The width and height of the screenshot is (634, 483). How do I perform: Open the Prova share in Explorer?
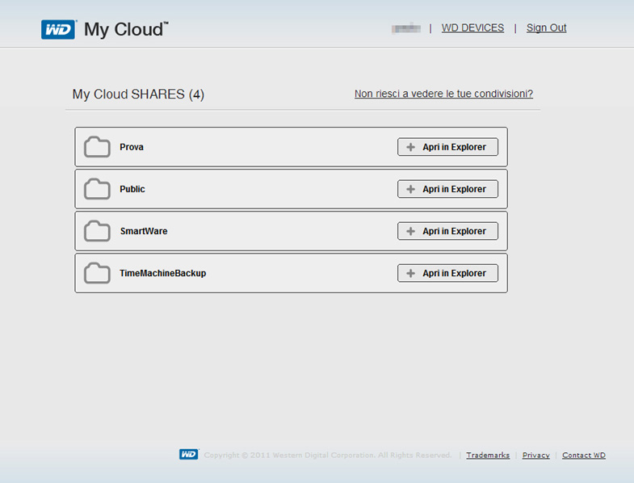click(447, 147)
